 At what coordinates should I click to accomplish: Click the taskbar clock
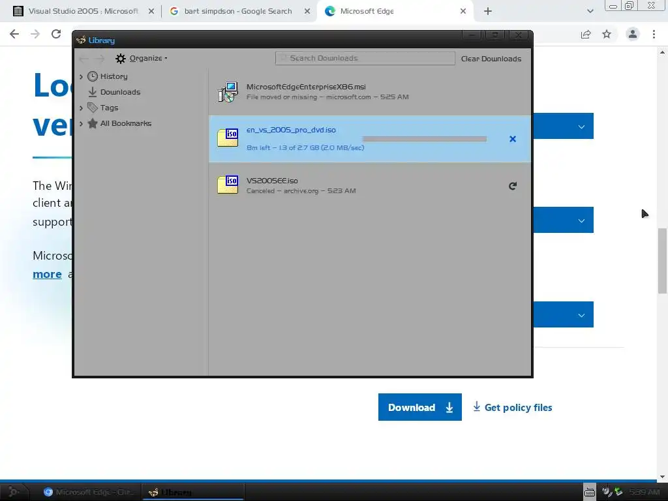coord(644,492)
